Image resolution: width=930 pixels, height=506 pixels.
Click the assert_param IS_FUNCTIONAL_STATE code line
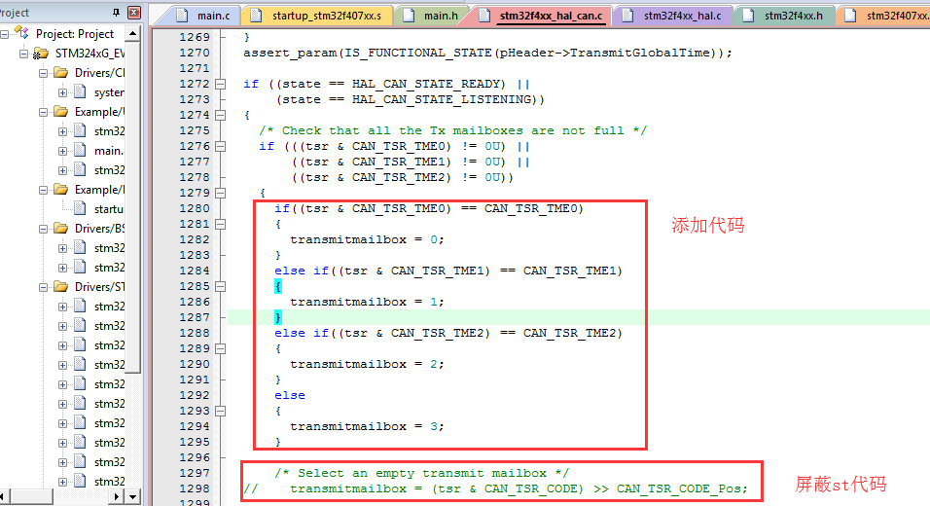[487, 53]
